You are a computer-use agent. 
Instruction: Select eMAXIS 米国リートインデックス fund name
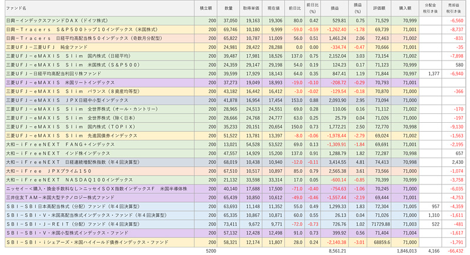[61, 82]
